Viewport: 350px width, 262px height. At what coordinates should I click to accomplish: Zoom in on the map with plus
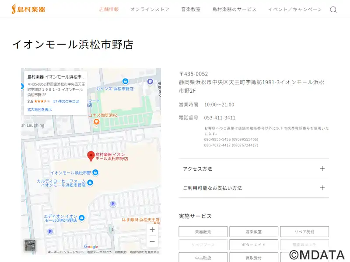tap(152, 230)
